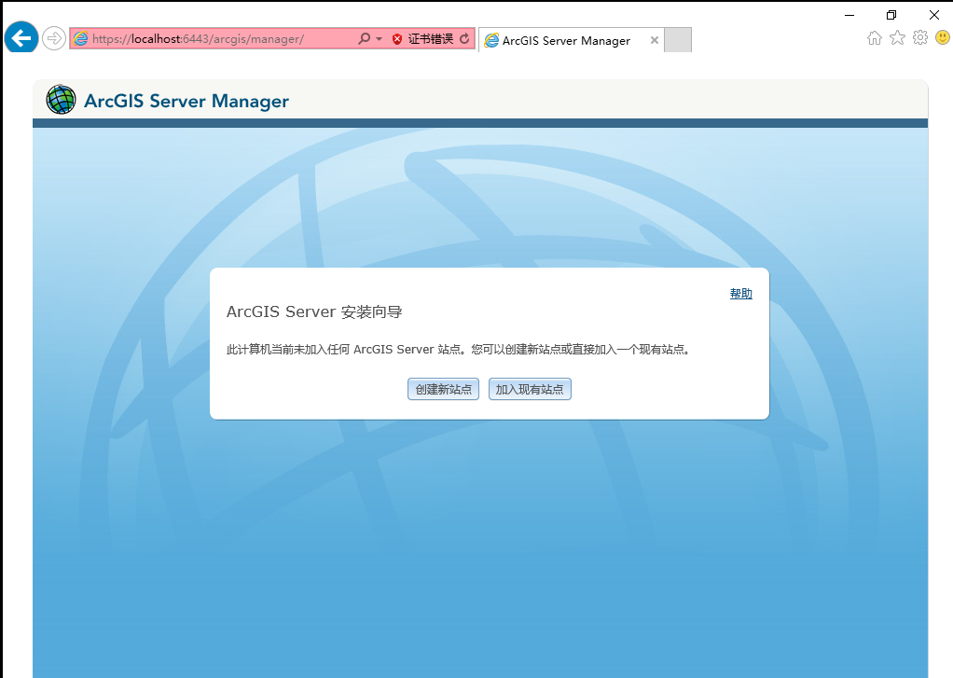Click the ArcGIS Server 安装向导 heading
The width and height of the screenshot is (953, 678).
[x=314, y=311]
